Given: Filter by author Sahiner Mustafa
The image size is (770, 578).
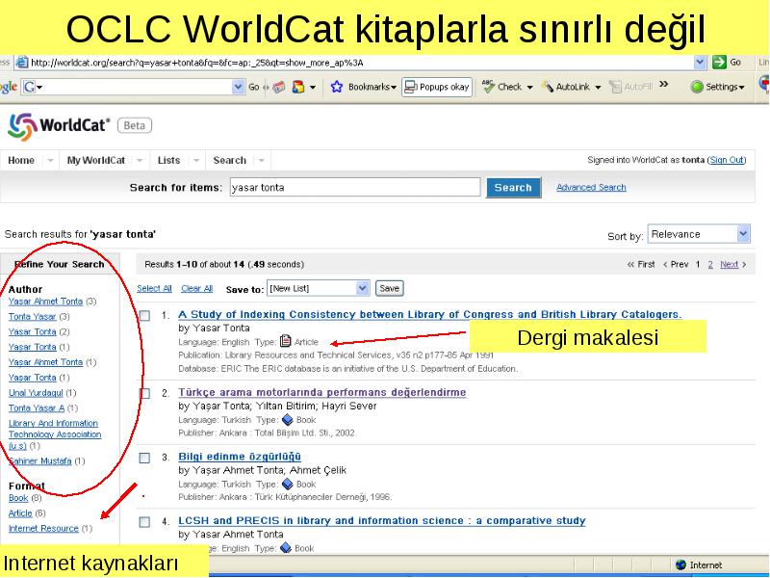Looking at the screenshot, I should point(40,461).
